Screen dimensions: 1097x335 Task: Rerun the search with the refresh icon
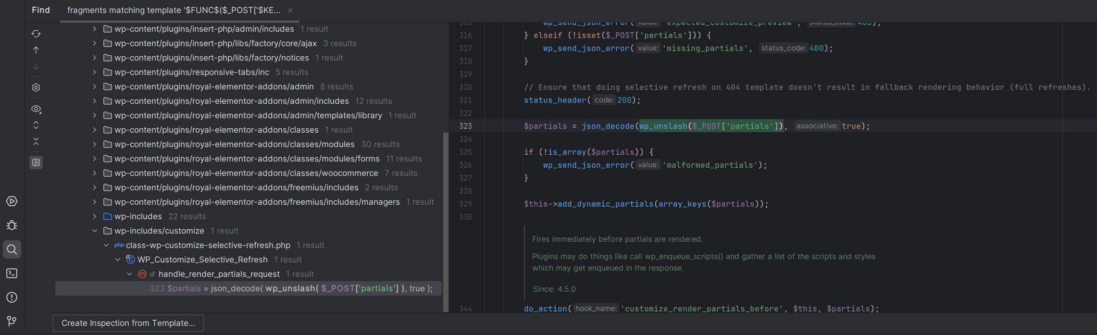click(36, 34)
